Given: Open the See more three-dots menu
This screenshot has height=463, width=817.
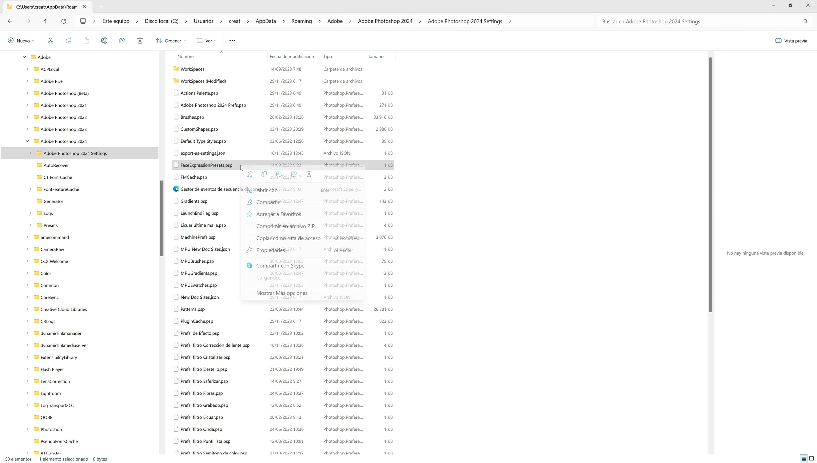Looking at the screenshot, I should coord(232,41).
